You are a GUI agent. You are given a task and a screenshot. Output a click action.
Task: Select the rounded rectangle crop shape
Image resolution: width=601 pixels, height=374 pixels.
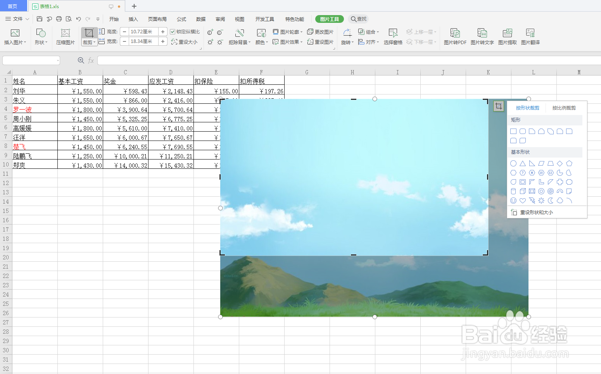[523, 131]
